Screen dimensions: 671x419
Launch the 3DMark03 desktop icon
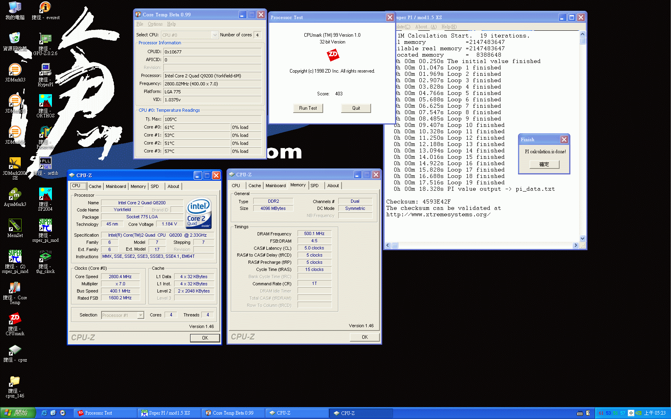coord(15,73)
